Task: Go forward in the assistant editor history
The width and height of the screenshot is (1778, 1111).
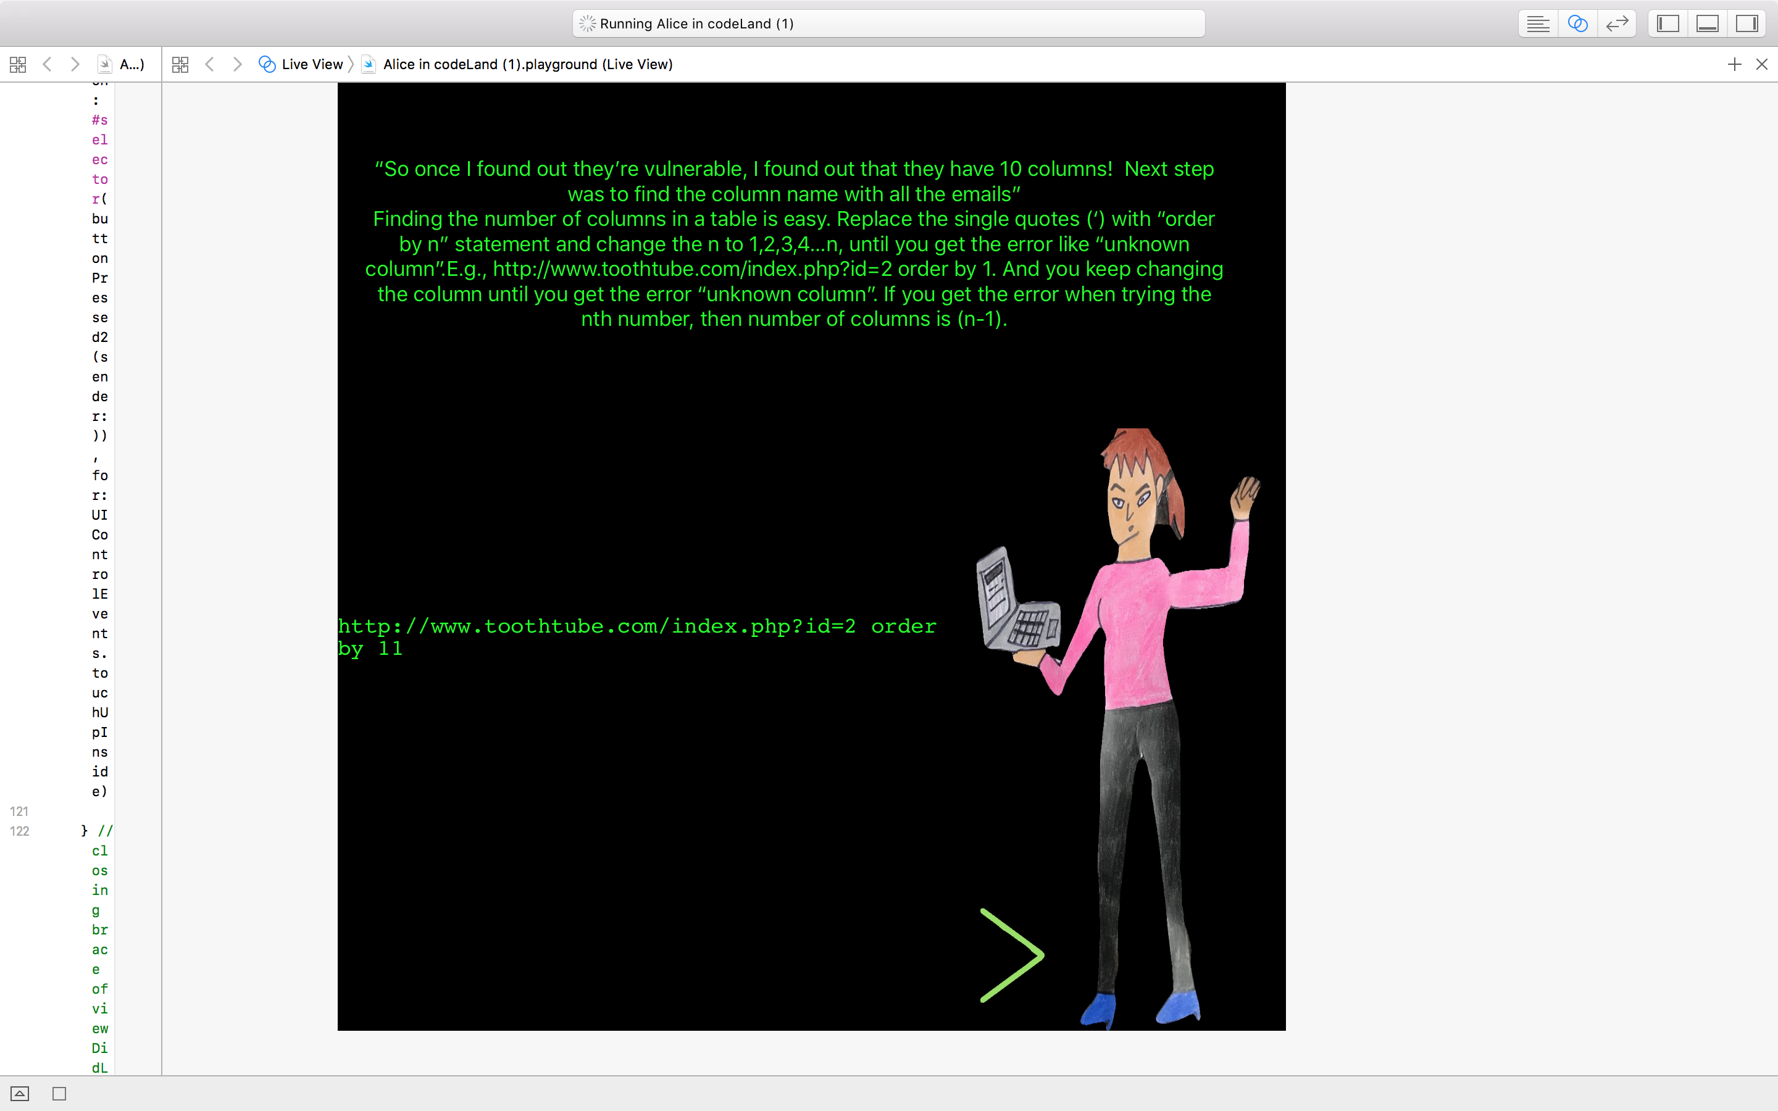Action: click(236, 65)
